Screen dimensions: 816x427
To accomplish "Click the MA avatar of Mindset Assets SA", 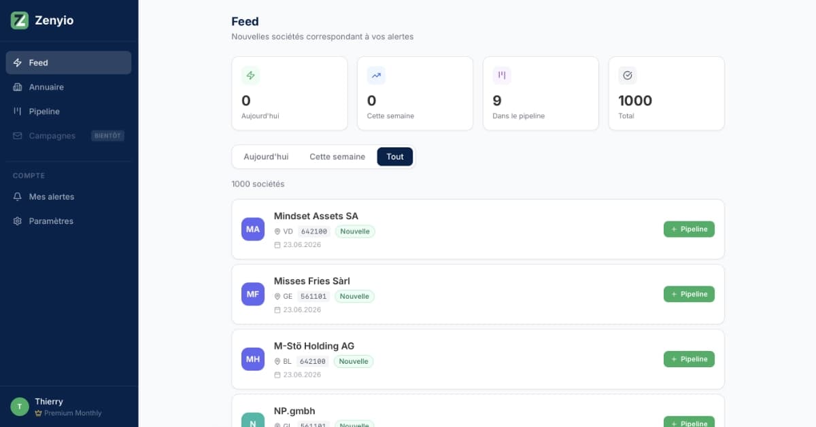I will click(253, 229).
